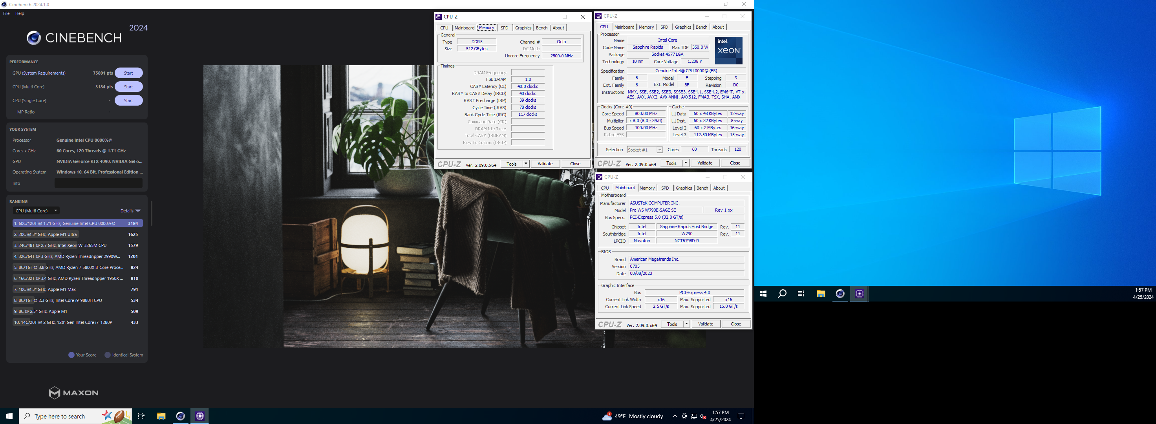
Task: Click Close in CPU-tab CPU-Z window
Action: (735, 163)
